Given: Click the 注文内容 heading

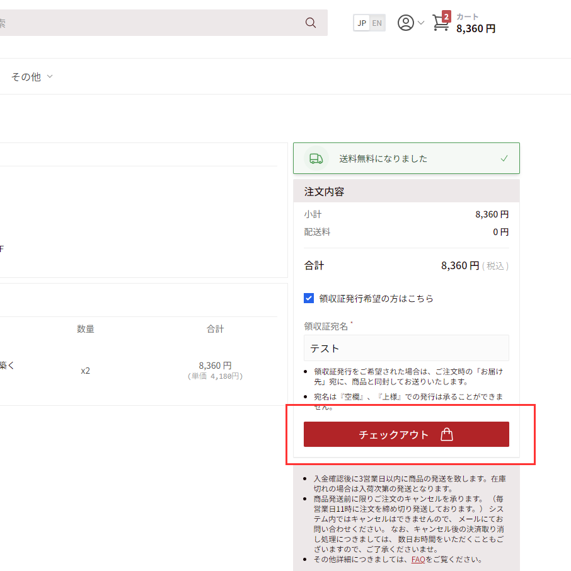Looking at the screenshot, I should click(324, 192).
